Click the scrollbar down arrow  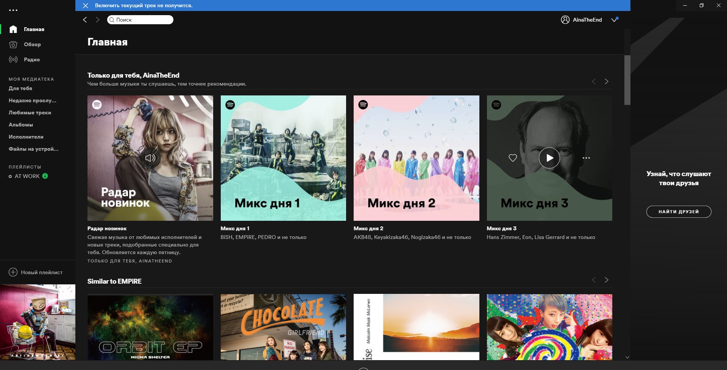(x=627, y=357)
